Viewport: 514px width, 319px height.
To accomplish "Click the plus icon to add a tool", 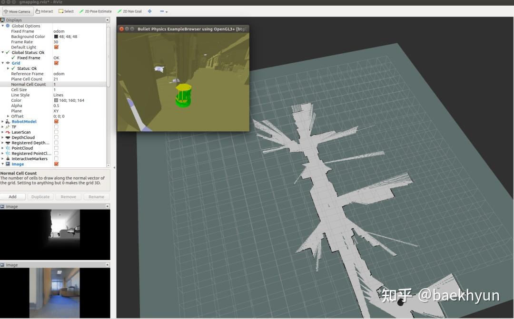I will click(x=149, y=10).
